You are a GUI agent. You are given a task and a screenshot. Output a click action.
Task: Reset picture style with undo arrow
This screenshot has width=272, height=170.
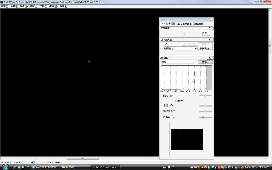click(x=210, y=58)
